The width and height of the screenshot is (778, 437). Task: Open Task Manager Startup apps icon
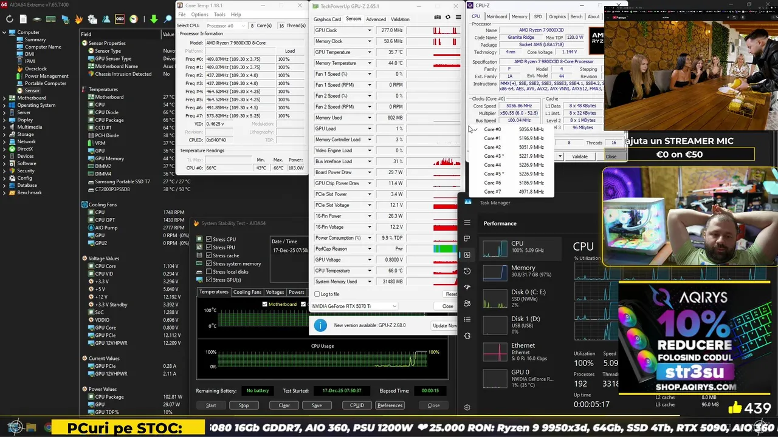click(467, 287)
